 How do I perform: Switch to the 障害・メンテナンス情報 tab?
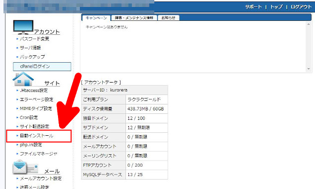click(134, 18)
